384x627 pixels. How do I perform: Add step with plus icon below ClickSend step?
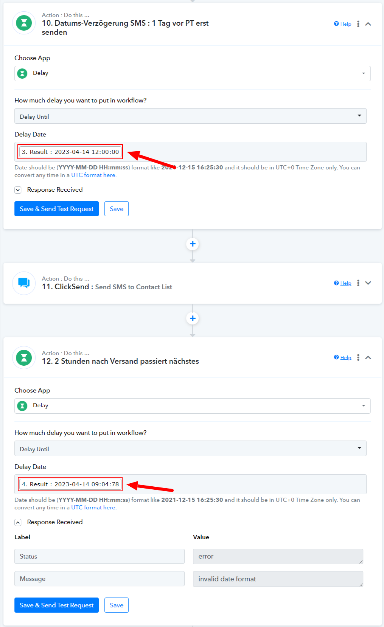[193, 318]
